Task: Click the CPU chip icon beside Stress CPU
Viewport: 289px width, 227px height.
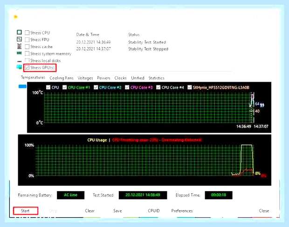Action: [x=19, y=32]
